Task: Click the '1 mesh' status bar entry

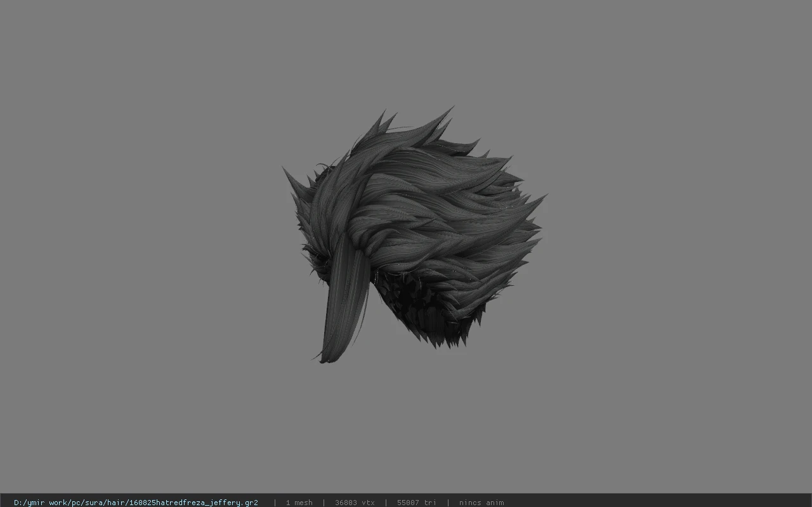Action: click(x=299, y=503)
